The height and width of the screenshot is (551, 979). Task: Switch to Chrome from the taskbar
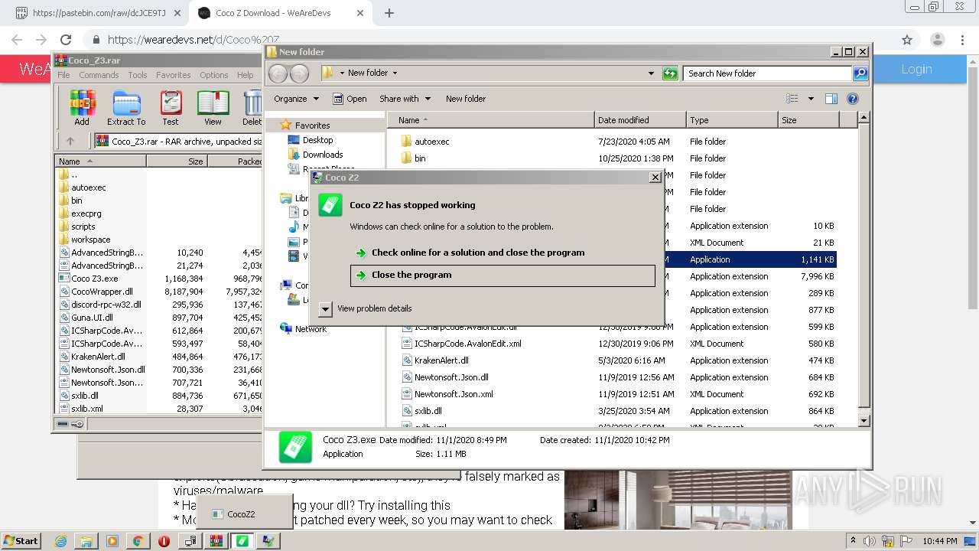138,541
